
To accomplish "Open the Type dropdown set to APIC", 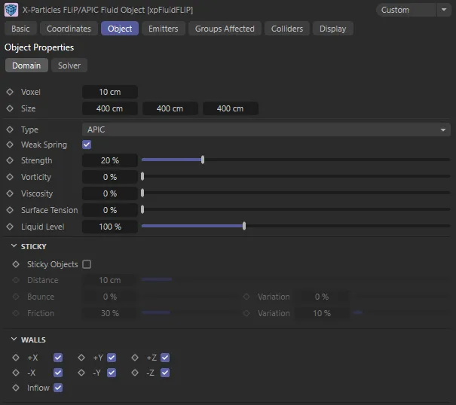I will 265,129.
